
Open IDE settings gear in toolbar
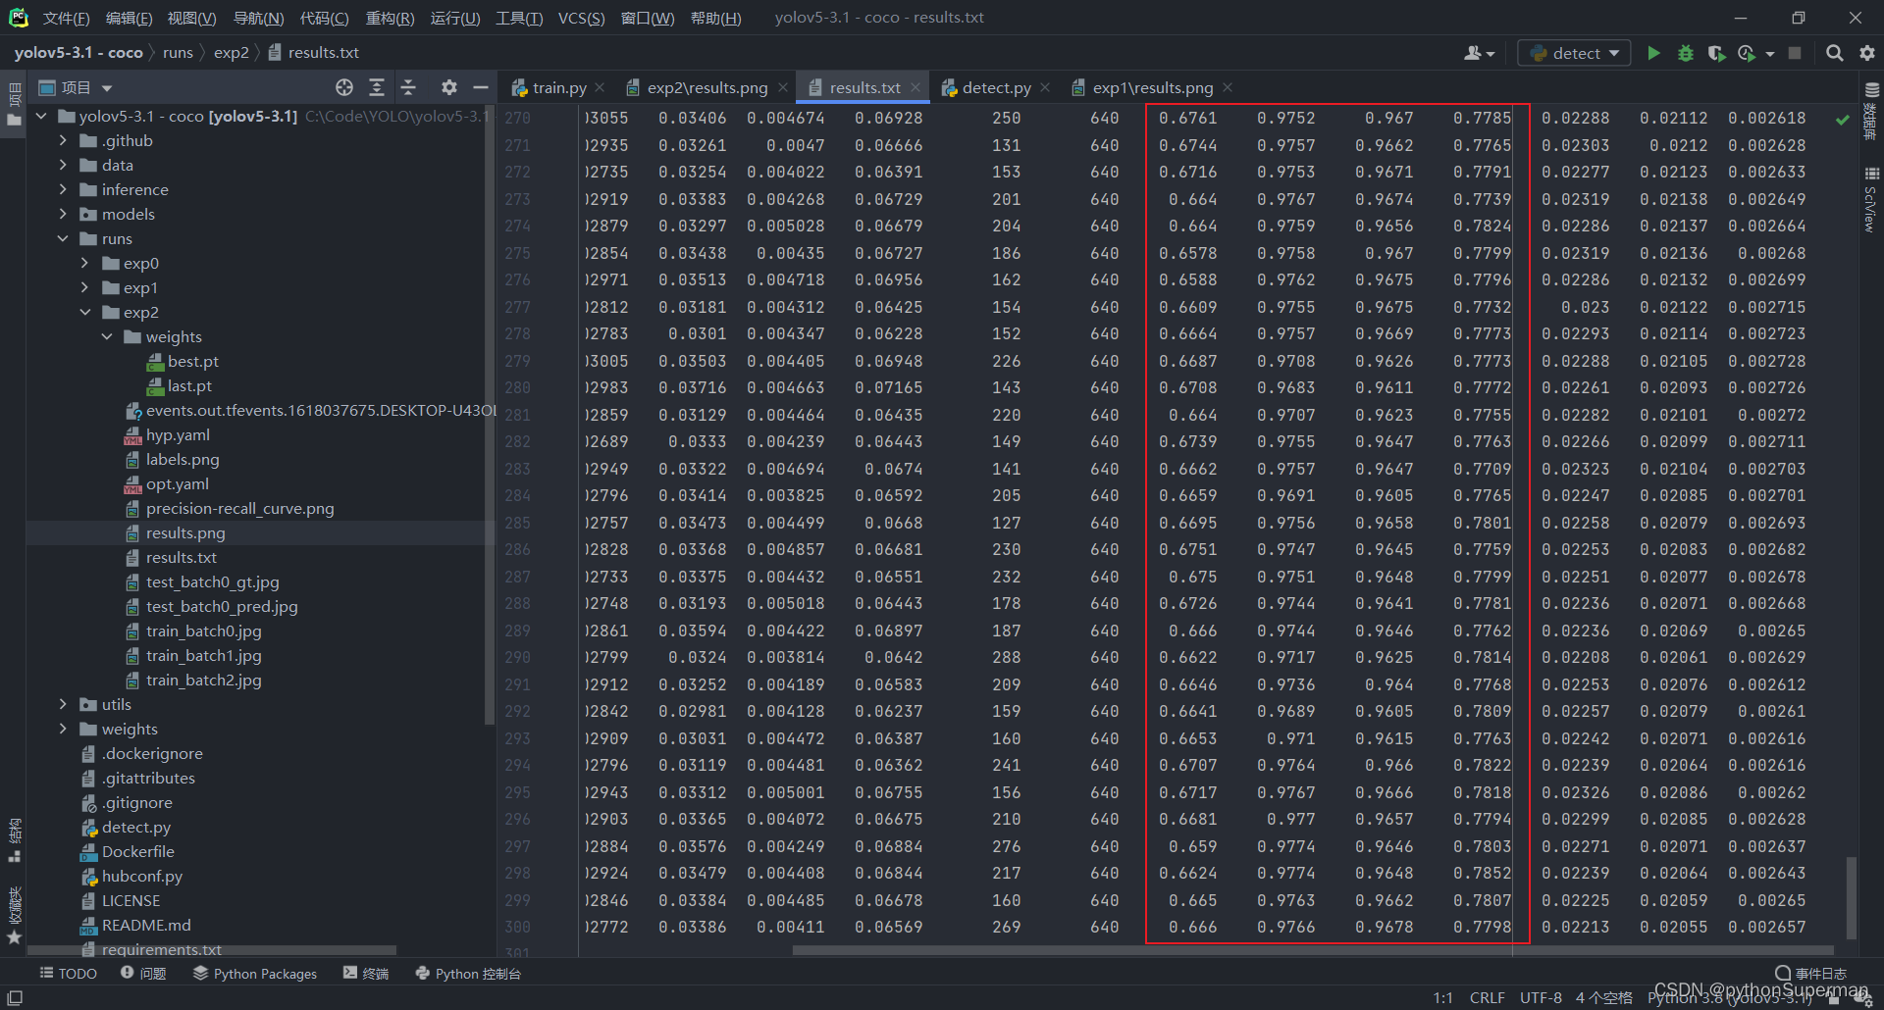[1867, 53]
